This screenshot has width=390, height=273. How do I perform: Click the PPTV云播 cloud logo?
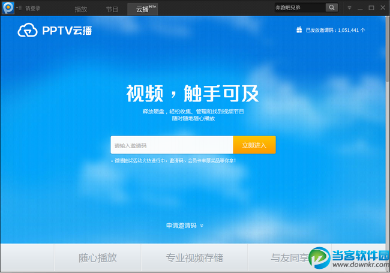tap(55, 31)
